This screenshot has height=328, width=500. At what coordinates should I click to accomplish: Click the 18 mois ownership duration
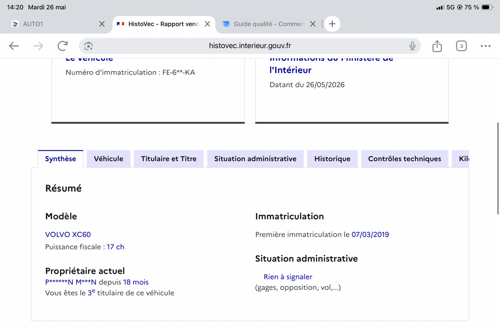coord(136,282)
